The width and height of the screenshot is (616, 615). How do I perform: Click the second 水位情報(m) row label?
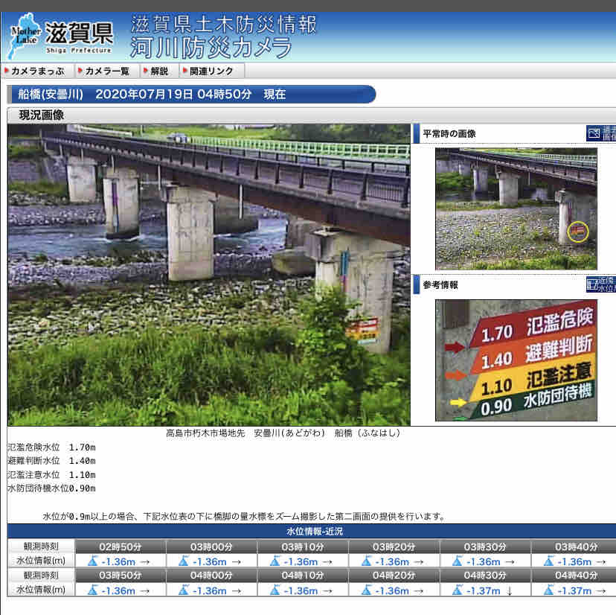pyautogui.click(x=41, y=590)
